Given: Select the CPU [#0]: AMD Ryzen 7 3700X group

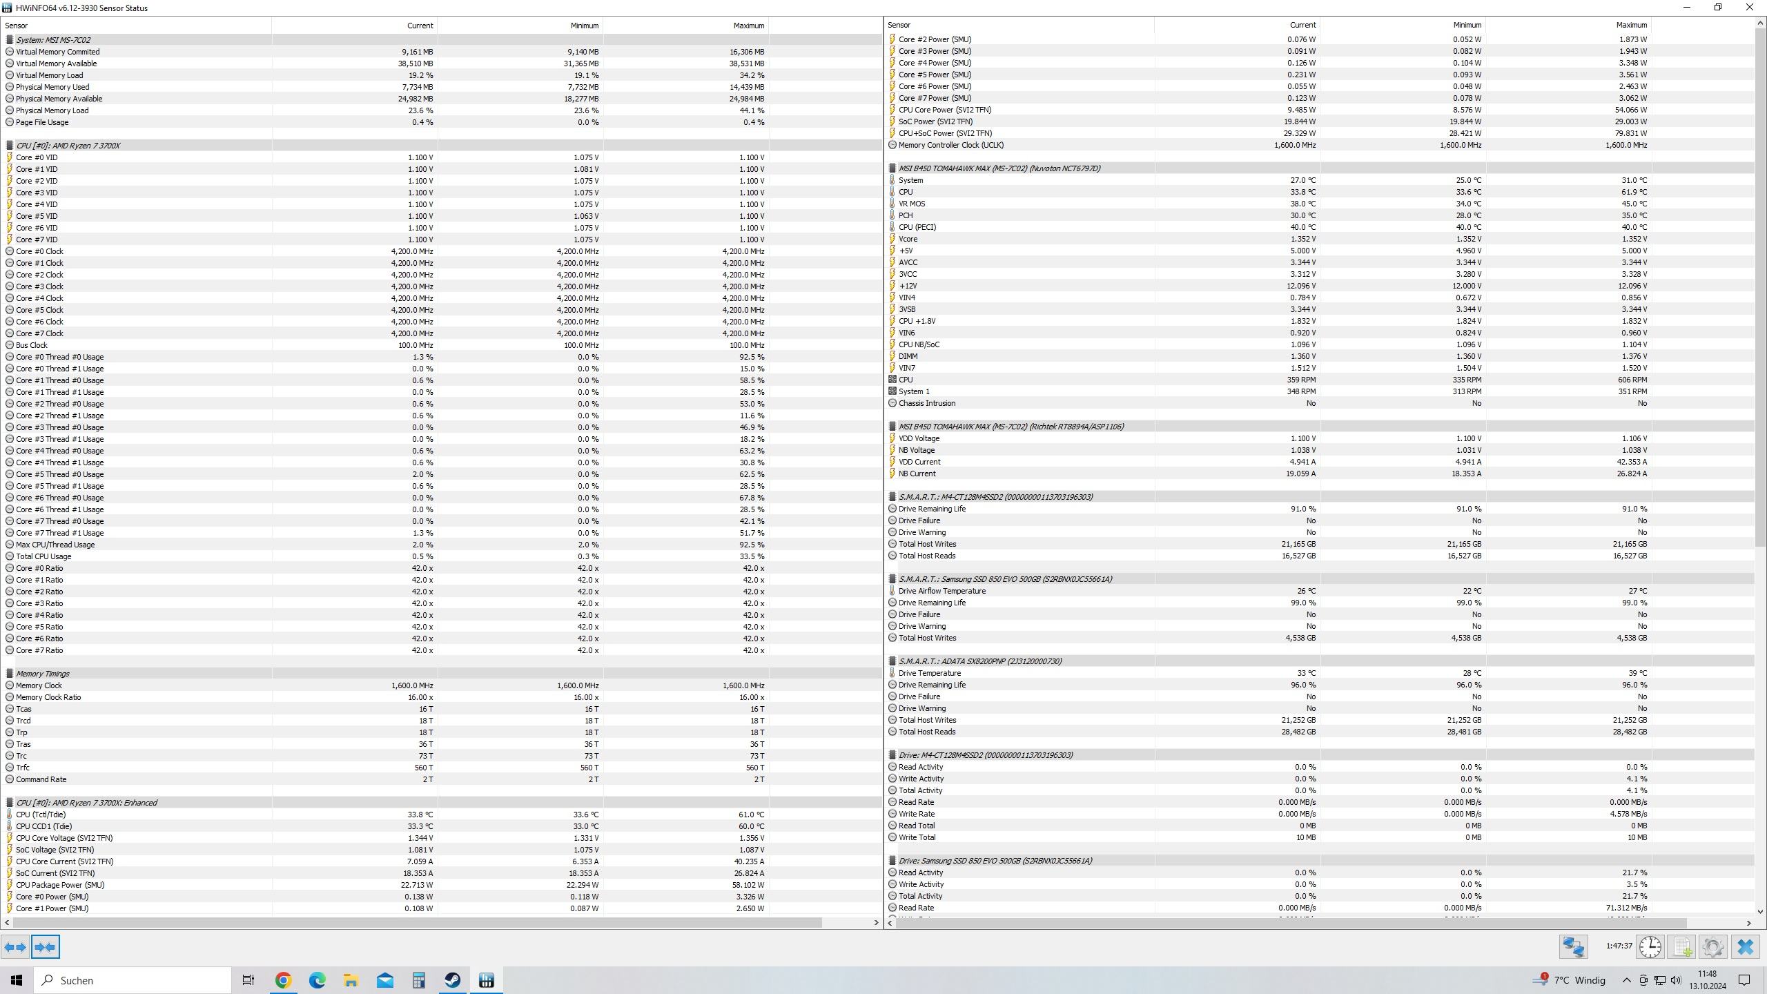Looking at the screenshot, I should (442, 146).
